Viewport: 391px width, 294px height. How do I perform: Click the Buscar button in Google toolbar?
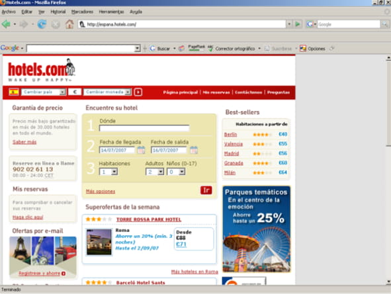(160, 48)
